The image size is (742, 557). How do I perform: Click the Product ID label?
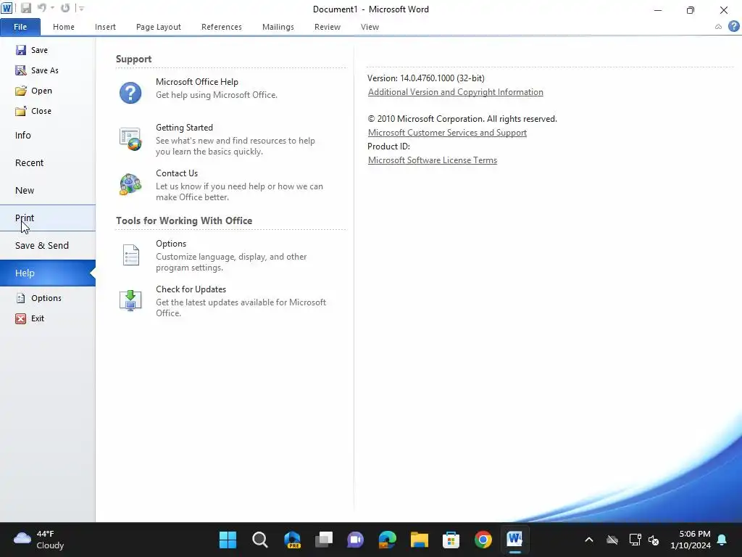click(x=388, y=147)
